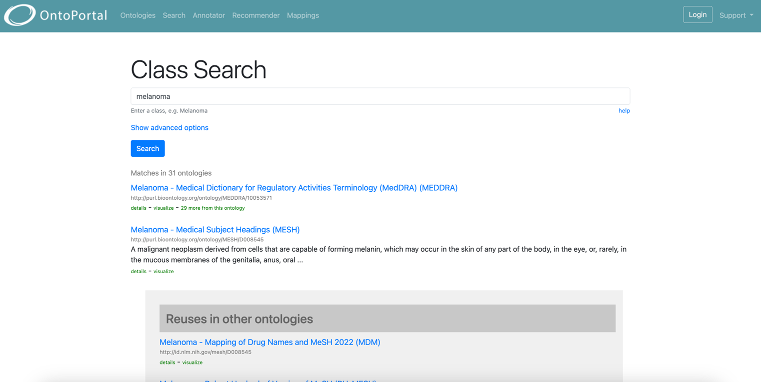Show advanced options
Screen dimensions: 761x382
[x=169, y=128]
